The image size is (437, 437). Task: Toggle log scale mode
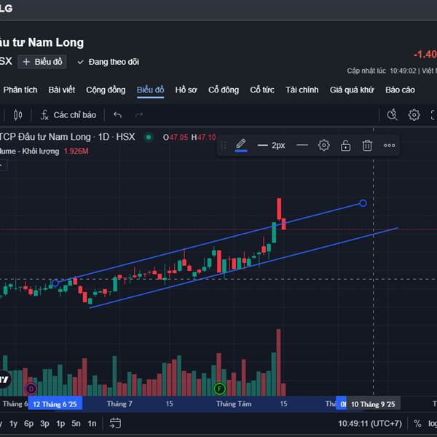click(x=433, y=424)
